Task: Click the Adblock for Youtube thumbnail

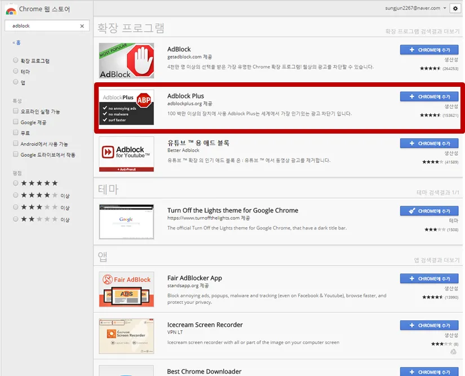Action: pos(126,154)
